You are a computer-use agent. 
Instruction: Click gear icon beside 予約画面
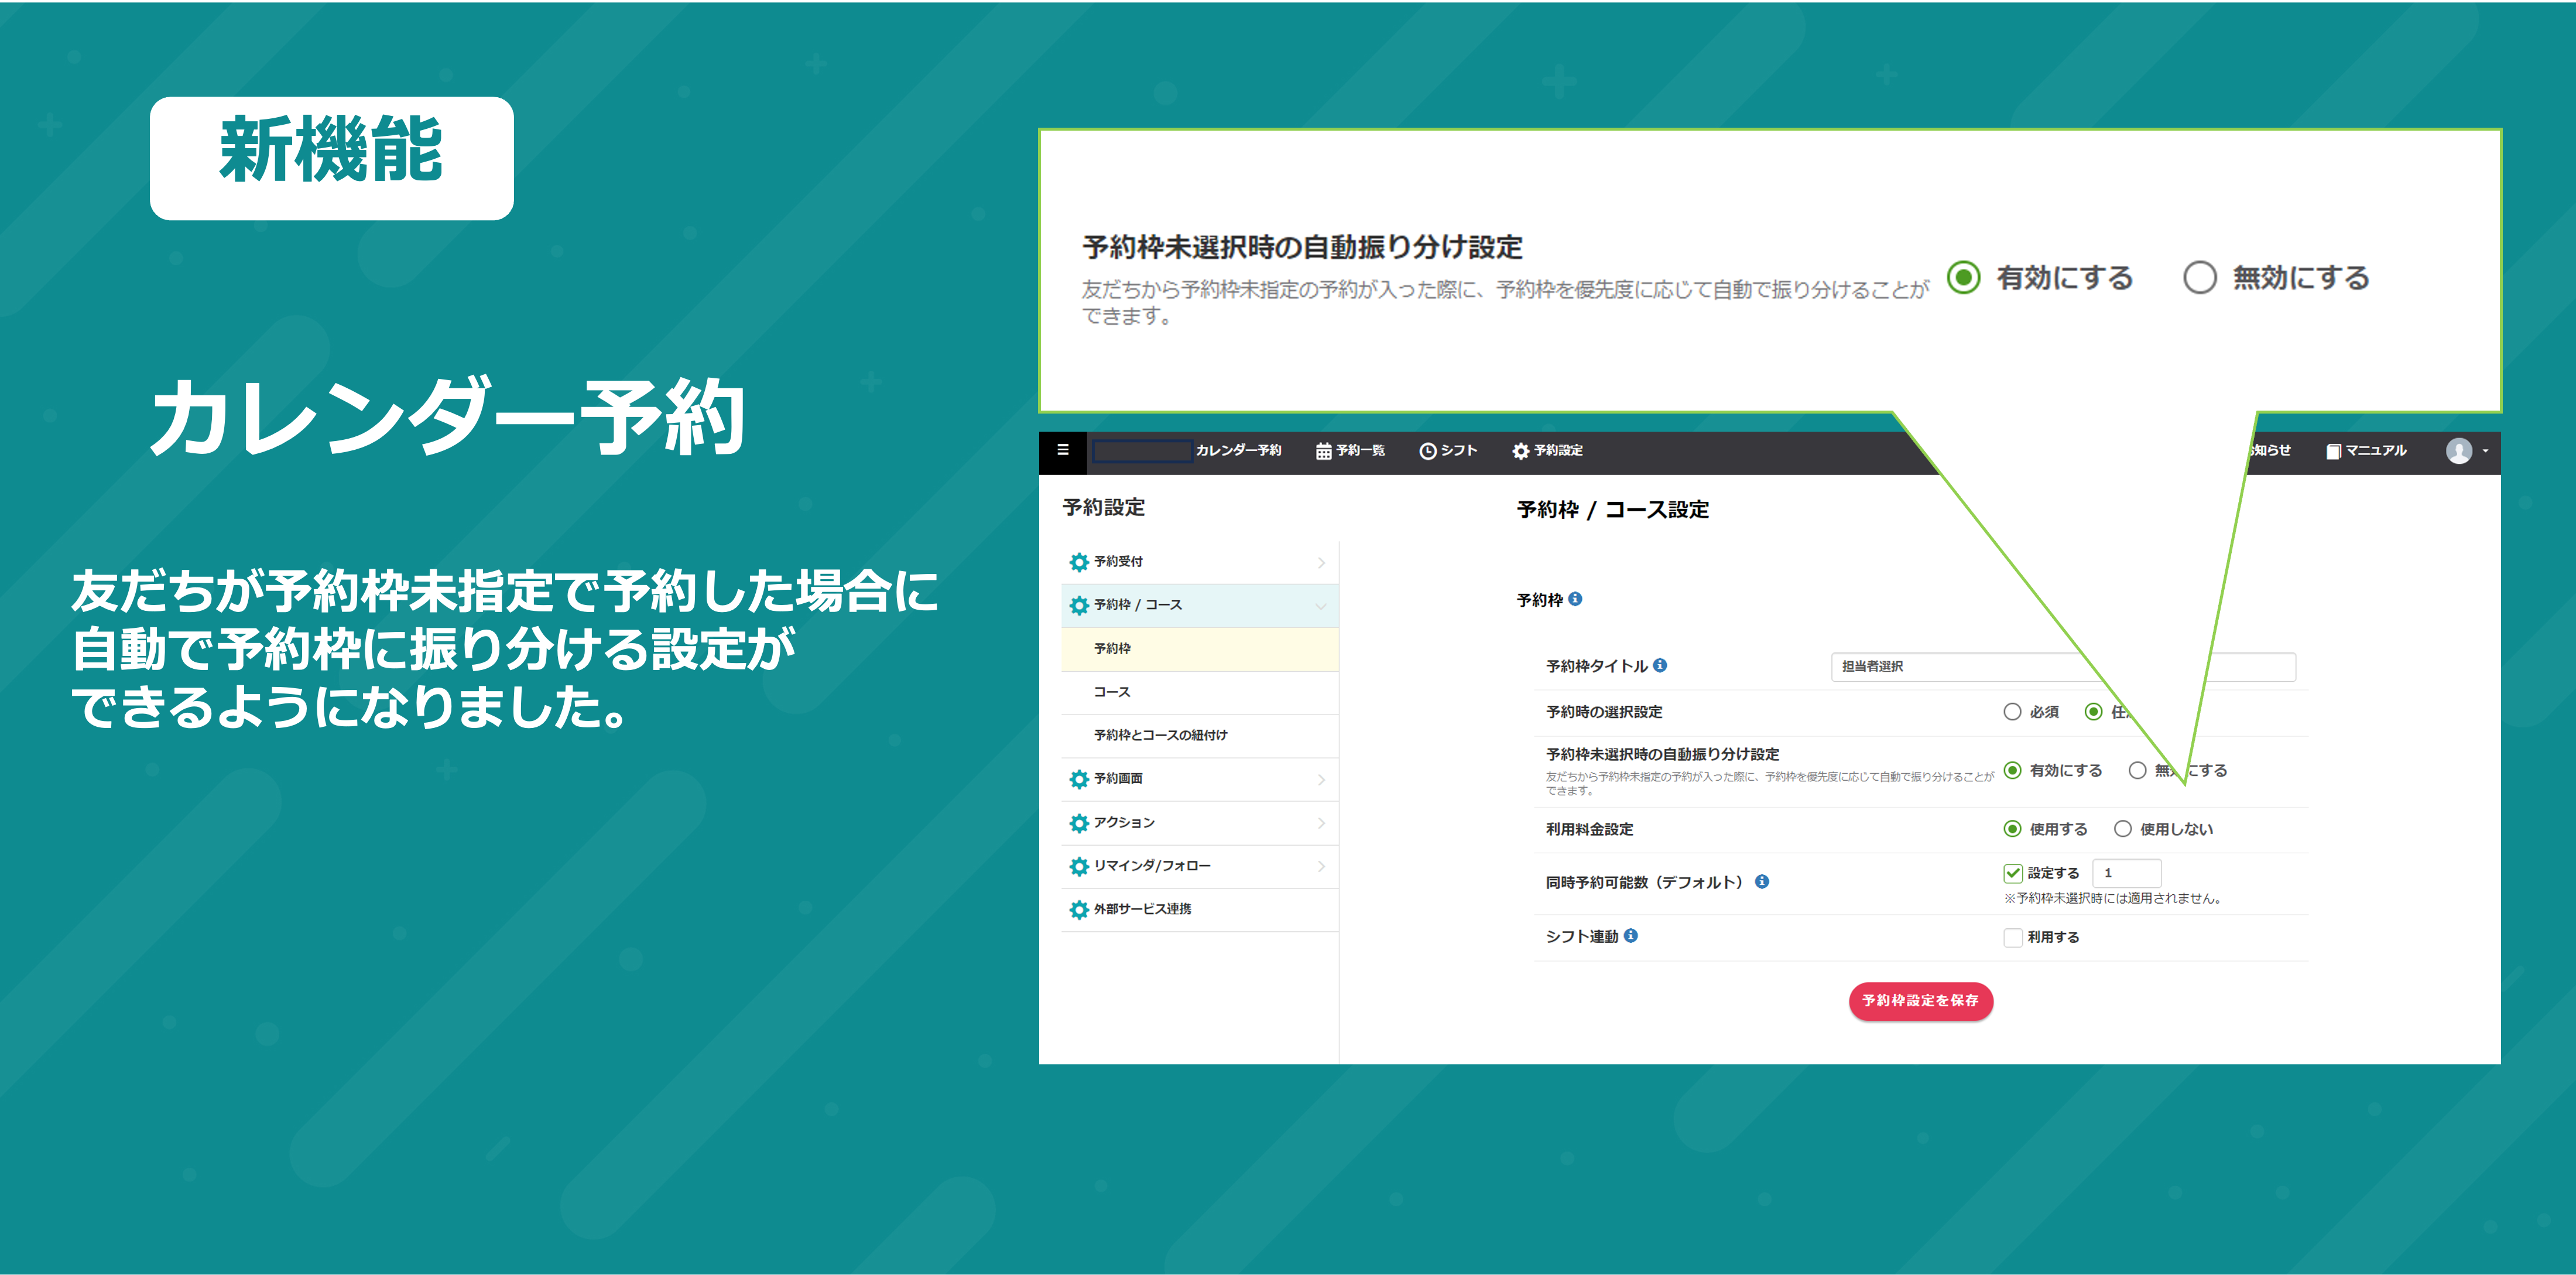click(1079, 779)
